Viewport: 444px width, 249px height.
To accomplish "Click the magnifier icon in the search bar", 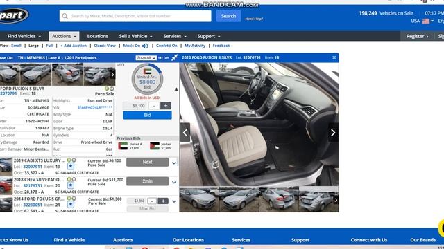I will 65,16.
